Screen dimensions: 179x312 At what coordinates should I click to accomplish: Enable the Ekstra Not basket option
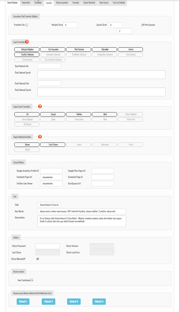(130, 120)
